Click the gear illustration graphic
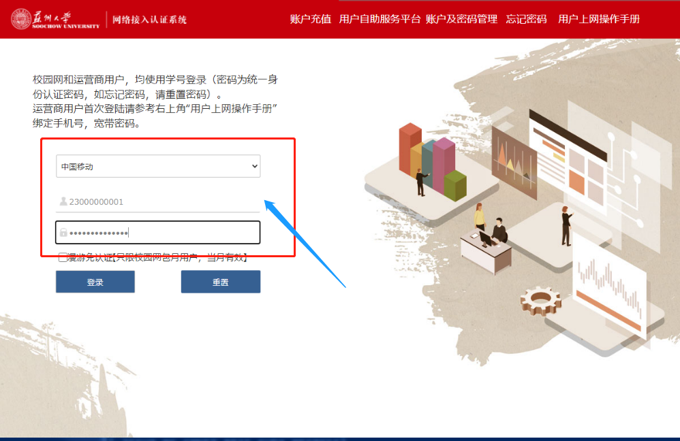680x441 pixels. 540,300
